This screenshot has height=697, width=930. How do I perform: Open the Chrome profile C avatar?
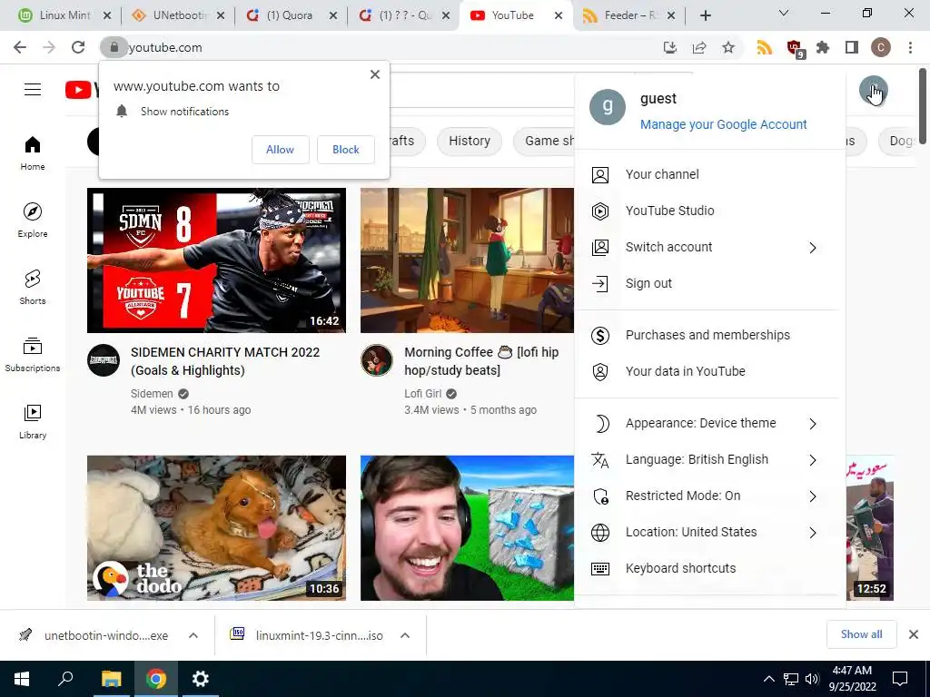[x=881, y=47]
